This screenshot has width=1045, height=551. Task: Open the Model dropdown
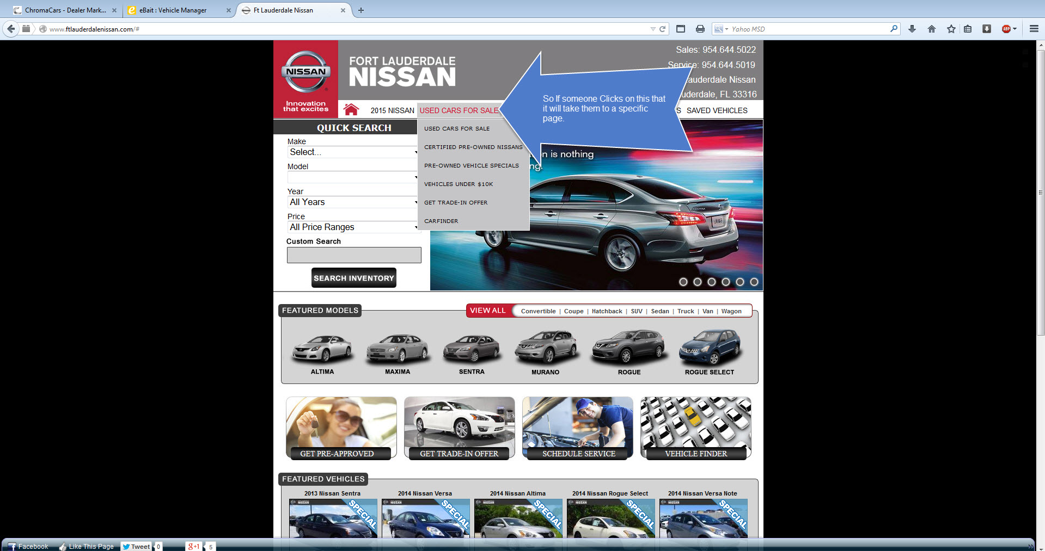pos(353,177)
